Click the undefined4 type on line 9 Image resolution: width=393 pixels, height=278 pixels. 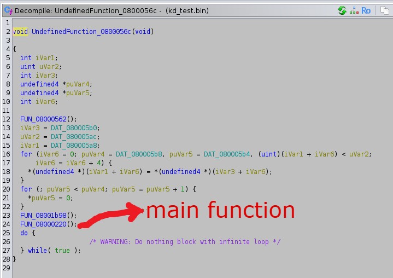click(39, 93)
